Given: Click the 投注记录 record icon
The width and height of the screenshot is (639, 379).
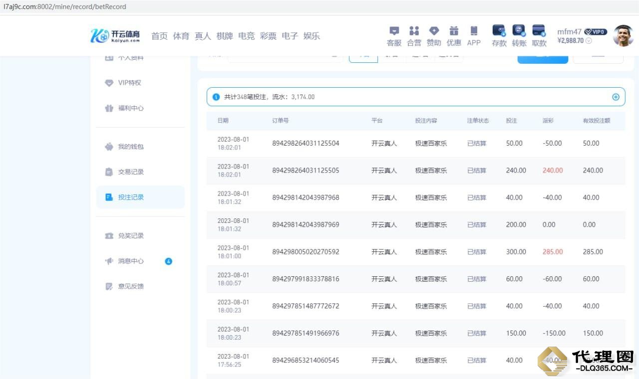Looking at the screenshot, I should pos(109,197).
